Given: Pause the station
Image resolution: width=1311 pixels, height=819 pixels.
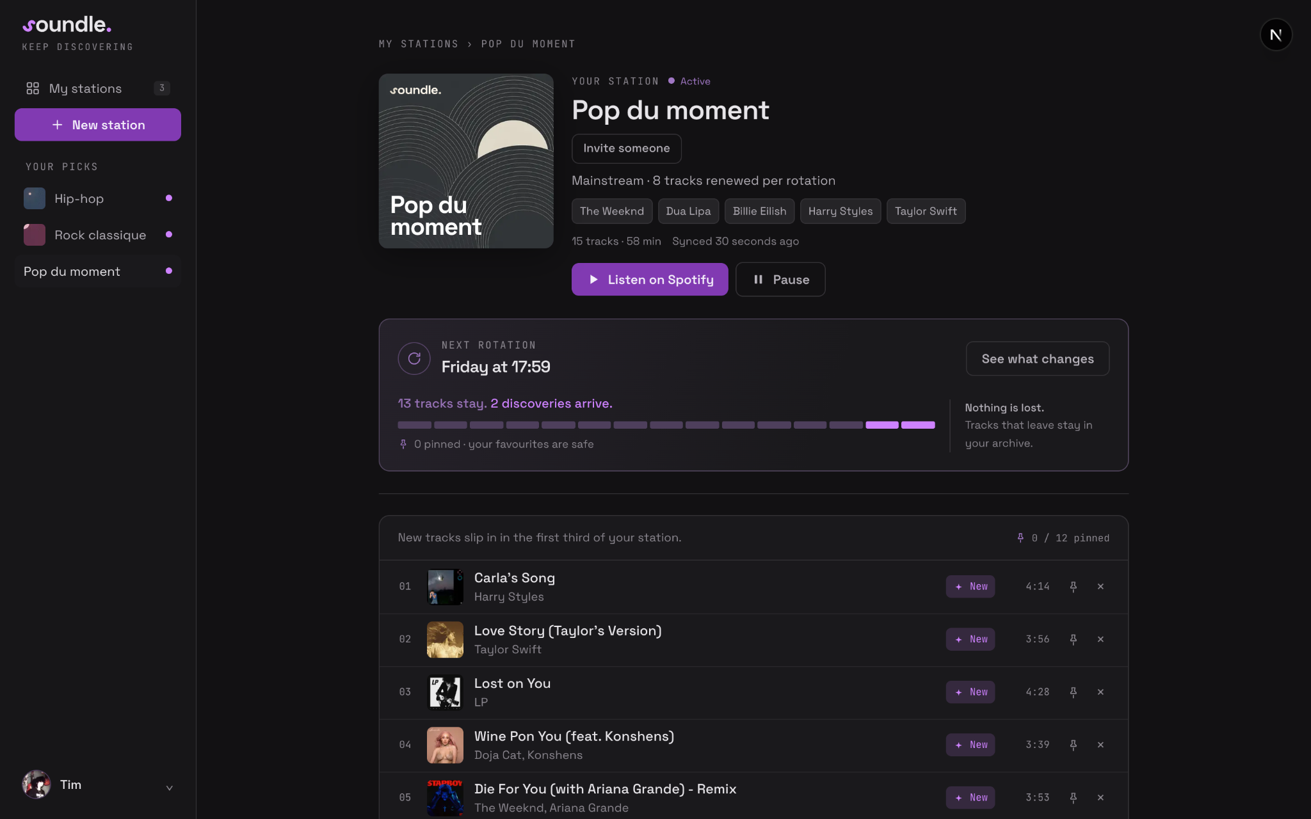Looking at the screenshot, I should (780, 280).
